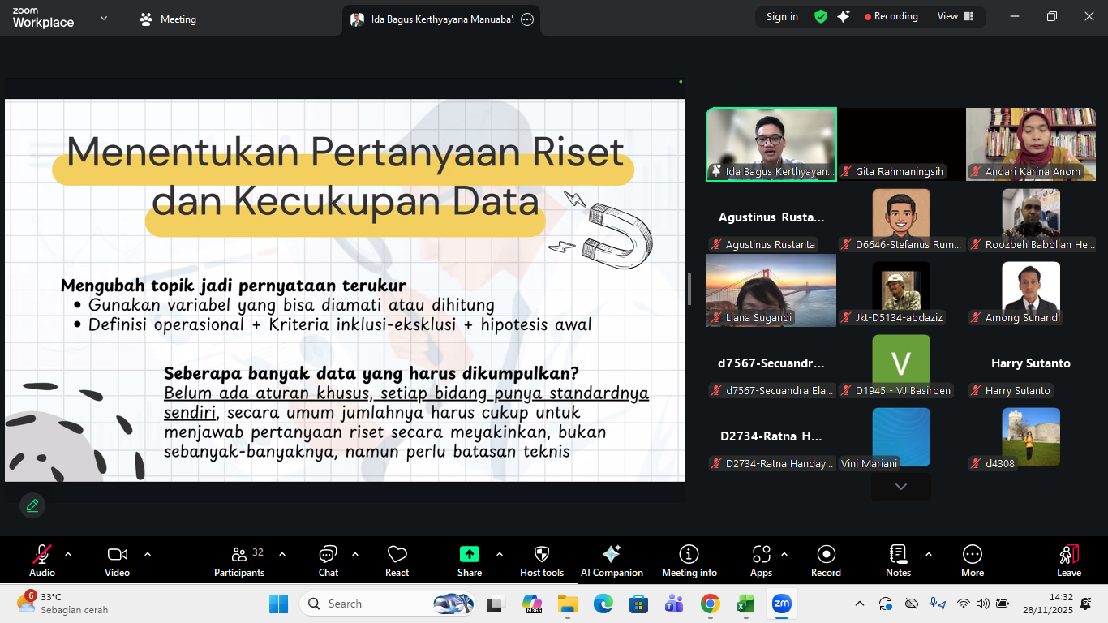Expand audio options arrow next to Audio
Viewport: 1108px width, 623px height.
click(x=68, y=554)
